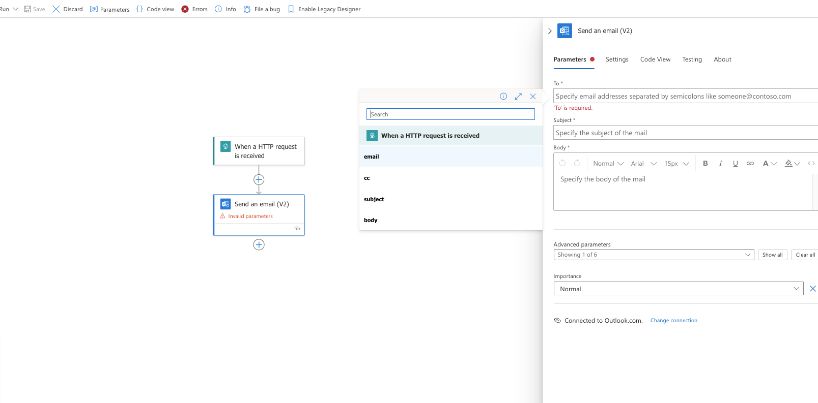Open the font color picker

[x=769, y=163]
